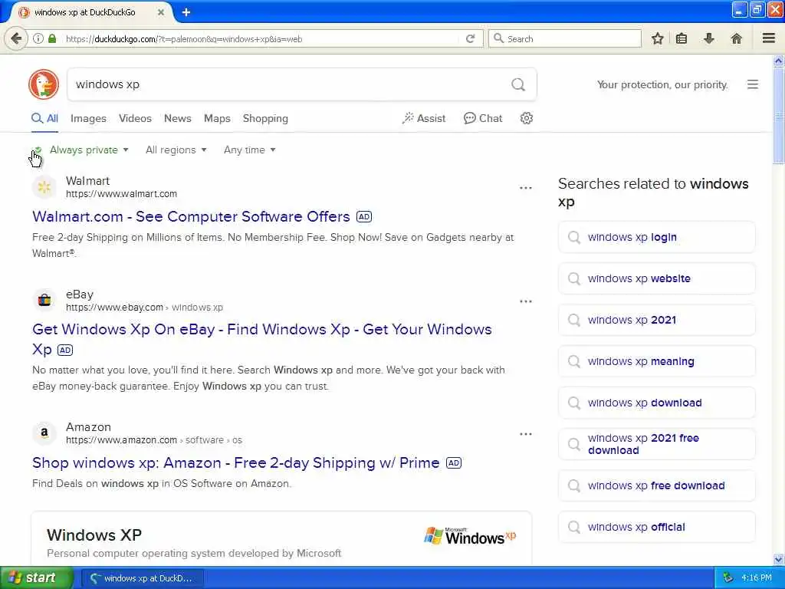Image resolution: width=785 pixels, height=589 pixels.
Task: Click eBay favicon in second result
Action: click(x=44, y=301)
